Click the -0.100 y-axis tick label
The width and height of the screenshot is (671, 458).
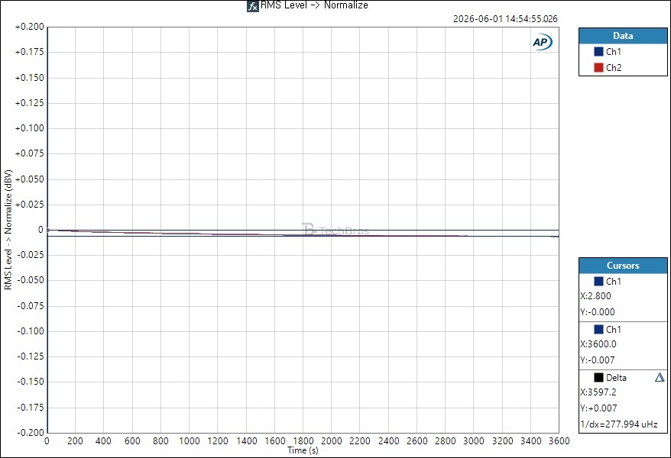[x=31, y=331]
